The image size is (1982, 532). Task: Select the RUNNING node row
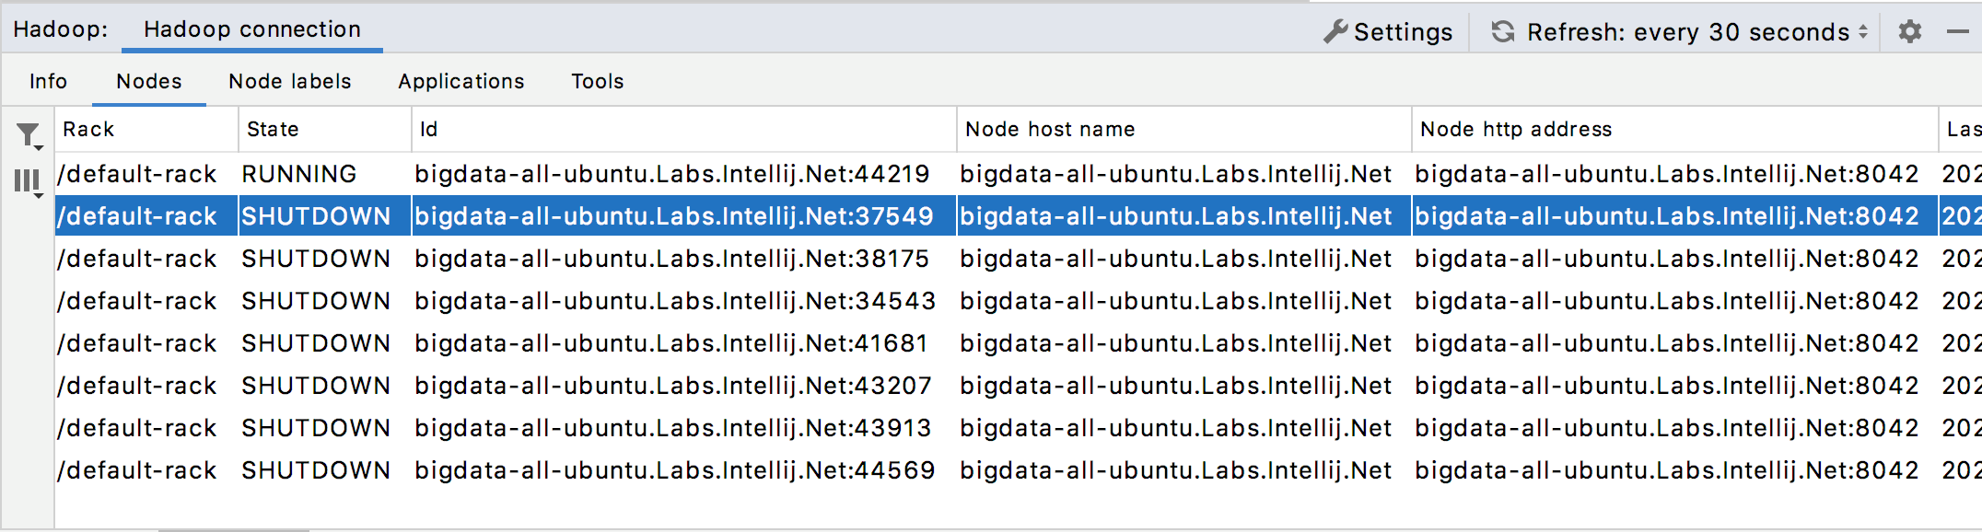[x=671, y=174]
